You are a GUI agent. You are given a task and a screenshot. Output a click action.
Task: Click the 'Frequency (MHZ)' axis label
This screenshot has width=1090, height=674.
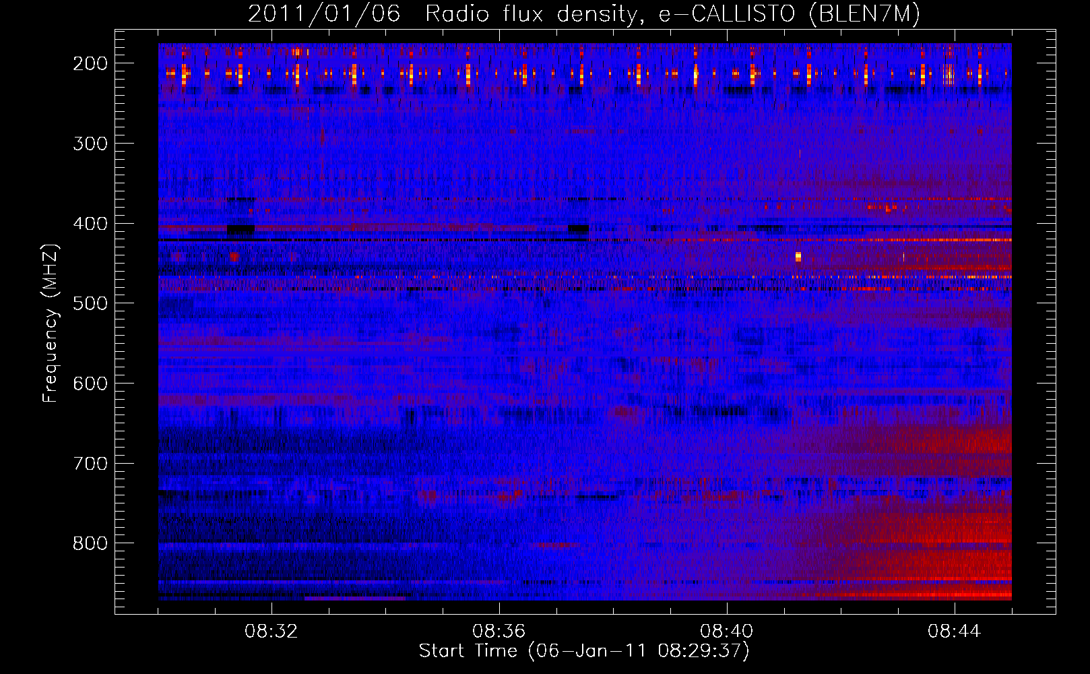51,324
